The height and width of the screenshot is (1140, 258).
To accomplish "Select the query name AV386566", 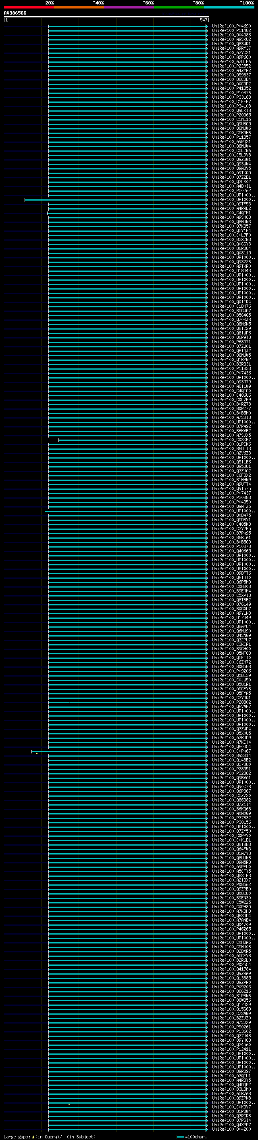I will click(15, 13).
